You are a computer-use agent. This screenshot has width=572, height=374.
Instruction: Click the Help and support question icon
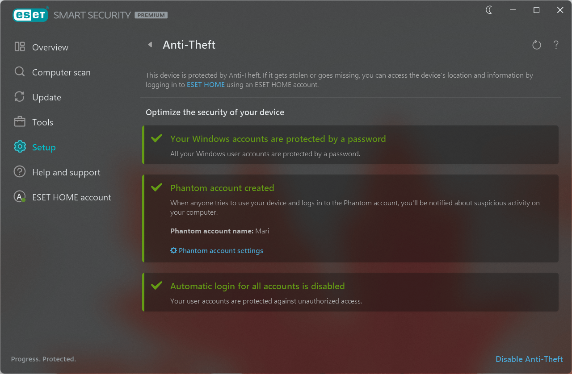pyautogui.click(x=20, y=172)
